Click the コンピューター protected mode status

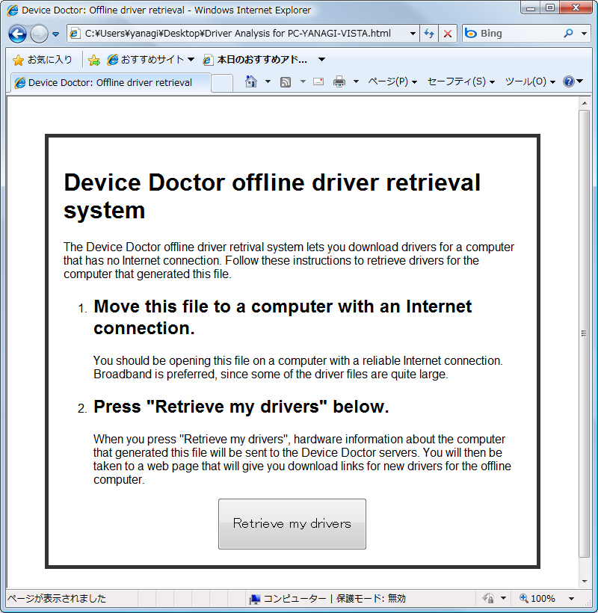click(x=328, y=599)
